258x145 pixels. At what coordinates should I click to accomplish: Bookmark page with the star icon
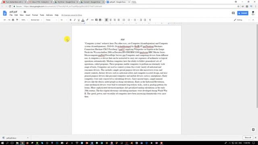pos(238,6)
